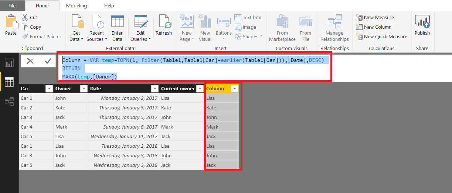This screenshot has width=452, height=193.
Task: Open Manage Relationships
Action: [x=334, y=28]
